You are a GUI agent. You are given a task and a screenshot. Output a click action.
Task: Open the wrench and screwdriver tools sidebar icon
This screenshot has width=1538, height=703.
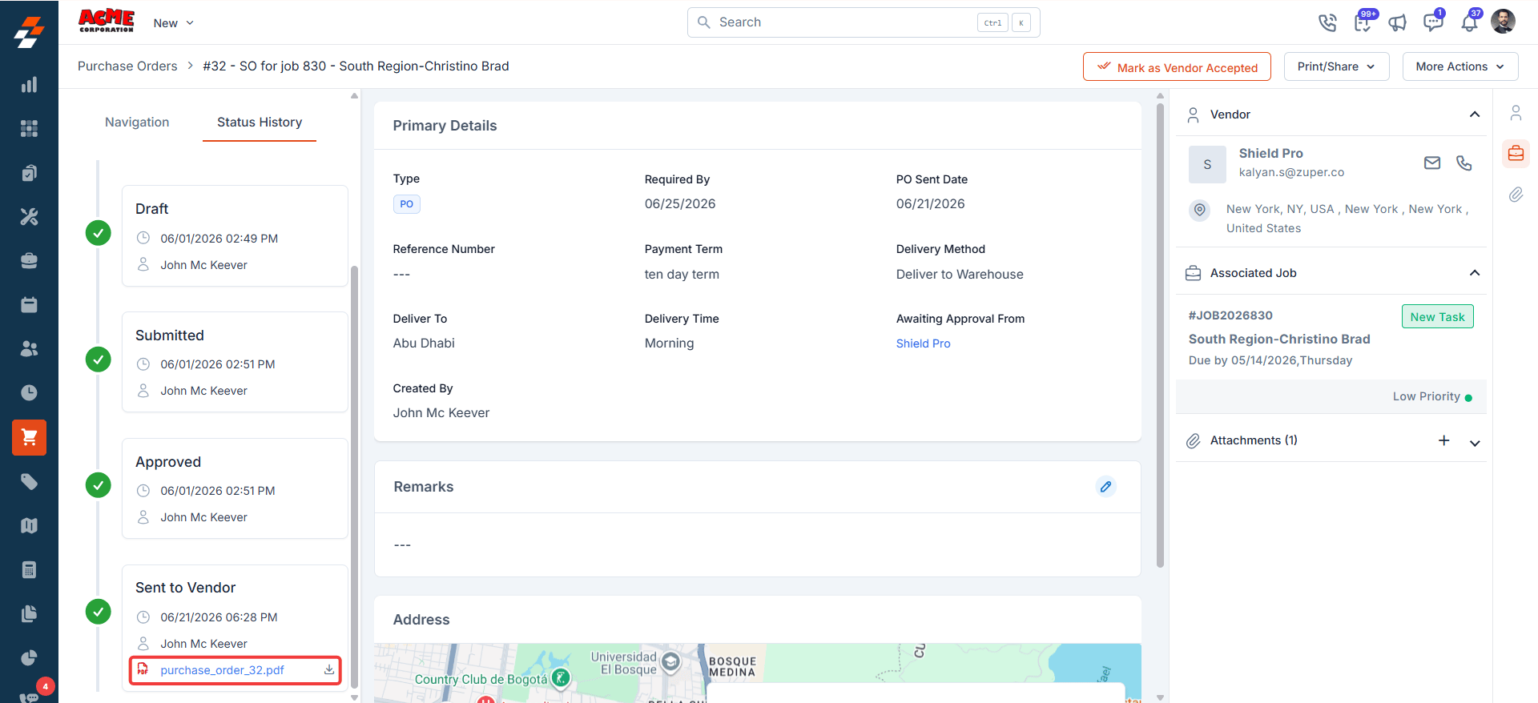[29, 217]
